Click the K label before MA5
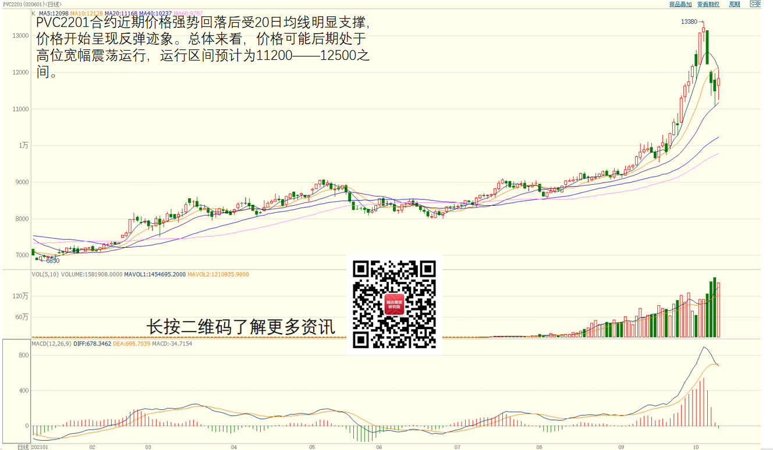773x450 pixels. point(33,13)
